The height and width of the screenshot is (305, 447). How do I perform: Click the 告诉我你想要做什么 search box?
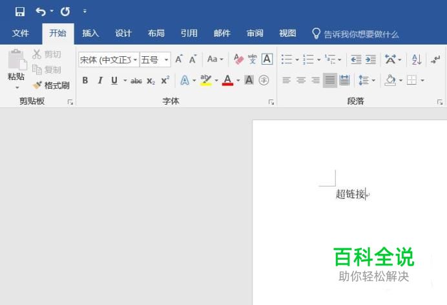coord(355,34)
